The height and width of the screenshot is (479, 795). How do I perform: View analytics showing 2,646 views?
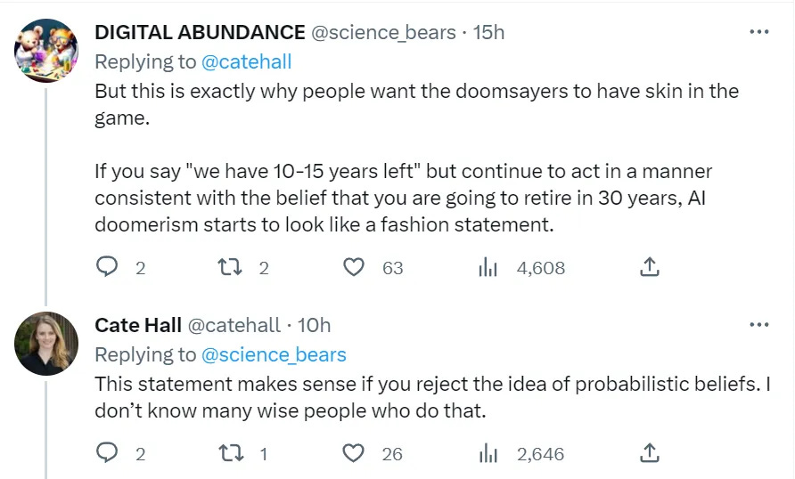tap(488, 453)
